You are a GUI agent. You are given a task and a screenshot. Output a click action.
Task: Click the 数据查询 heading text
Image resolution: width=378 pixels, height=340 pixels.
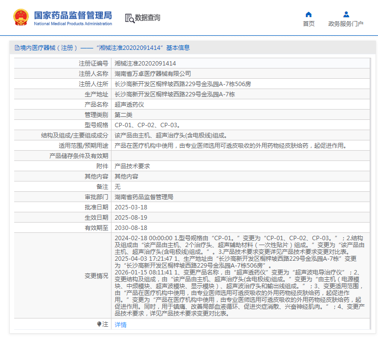click(x=148, y=18)
